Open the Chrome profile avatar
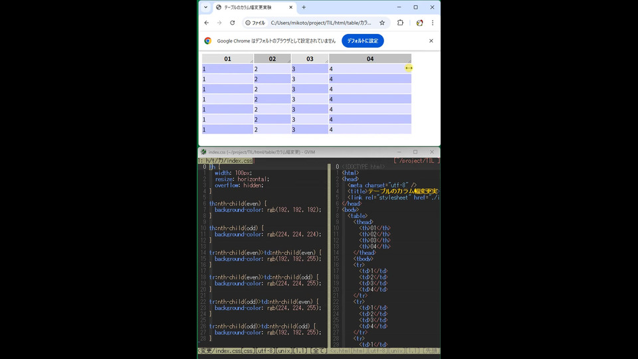The image size is (638, 359). [x=419, y=23]
